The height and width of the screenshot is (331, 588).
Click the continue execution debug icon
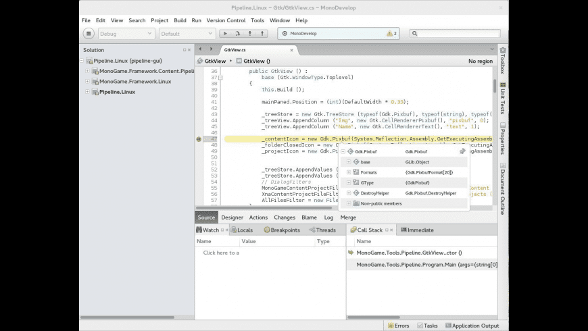tap(225, 33)
